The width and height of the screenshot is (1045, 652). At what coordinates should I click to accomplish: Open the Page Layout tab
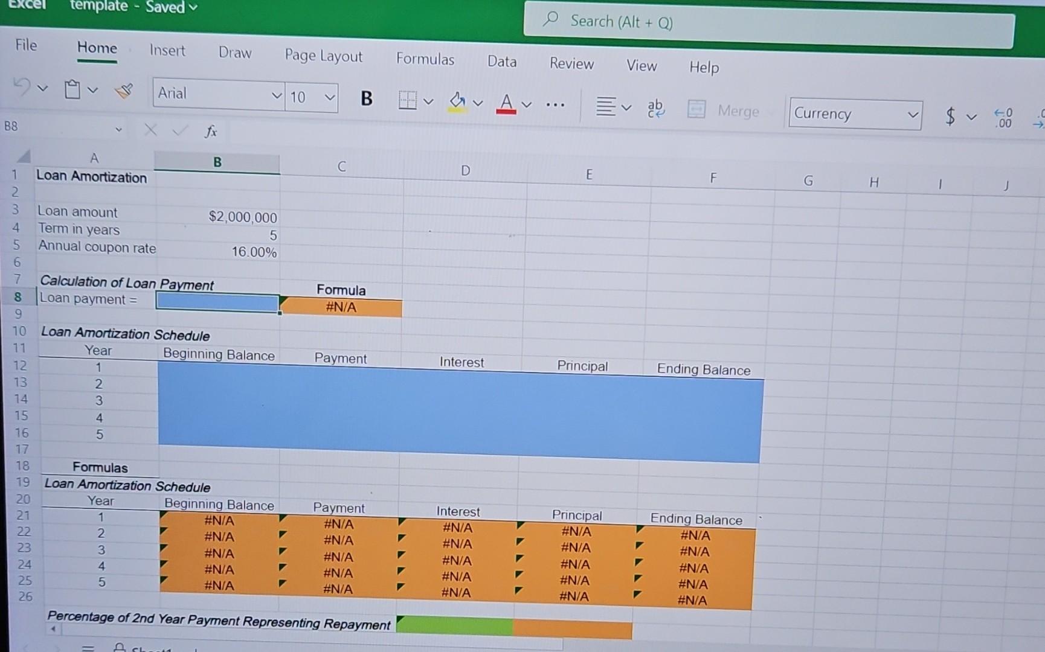pyautogui.click(x=323, y=56)
